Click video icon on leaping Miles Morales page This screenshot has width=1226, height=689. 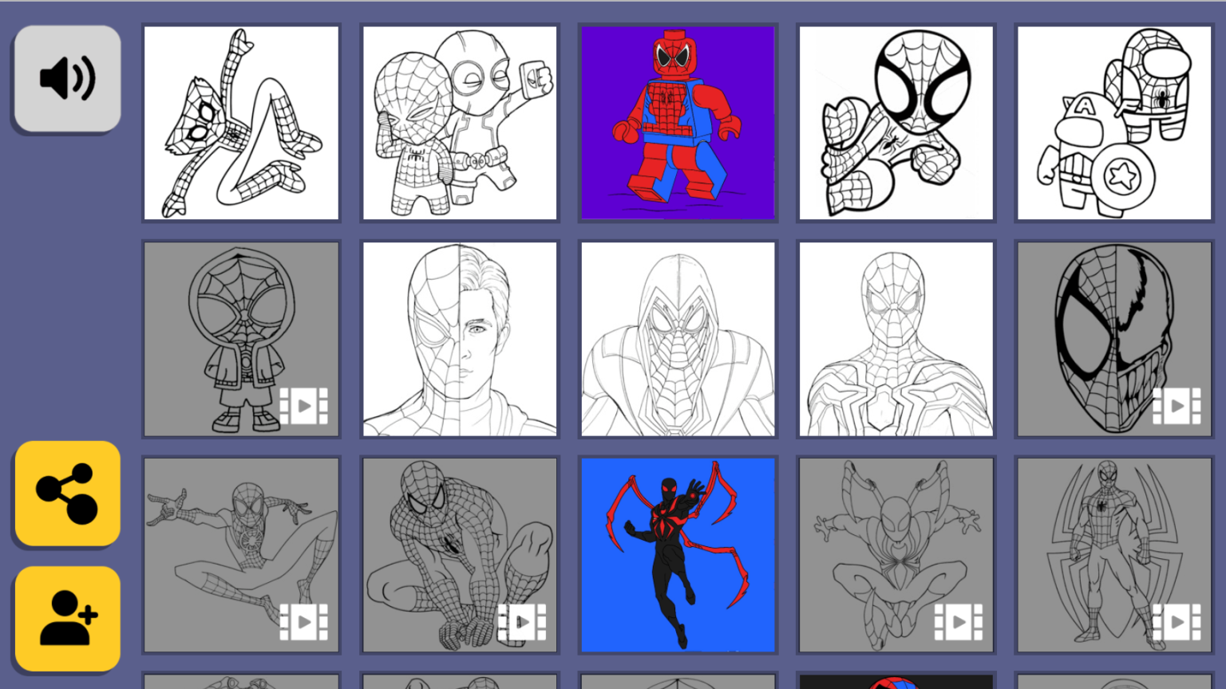point(303,622)
